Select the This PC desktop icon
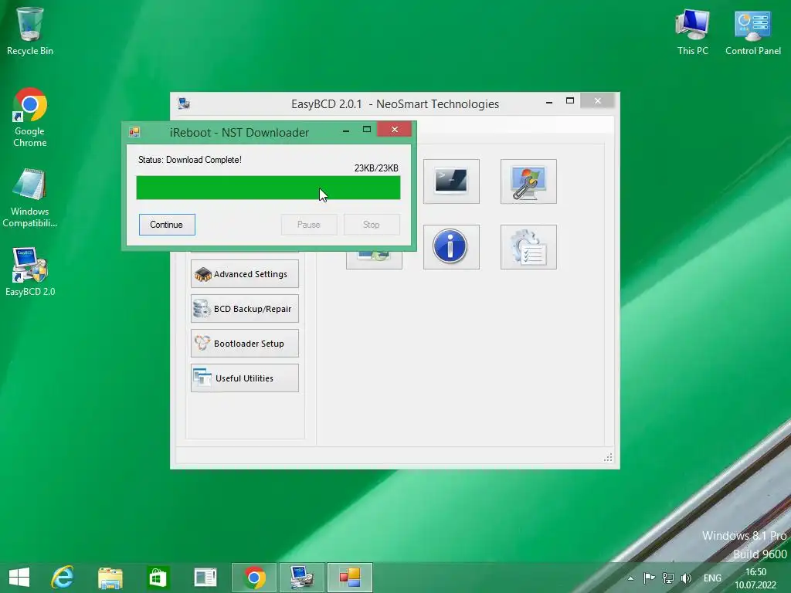Viewport: 791px width, 593px height. [x=693, y=32]
